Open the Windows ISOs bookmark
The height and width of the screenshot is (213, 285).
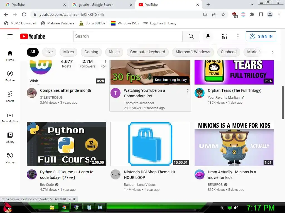click(125, 23)
